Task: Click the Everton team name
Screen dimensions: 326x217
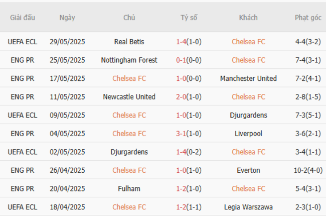Action: 248,170
